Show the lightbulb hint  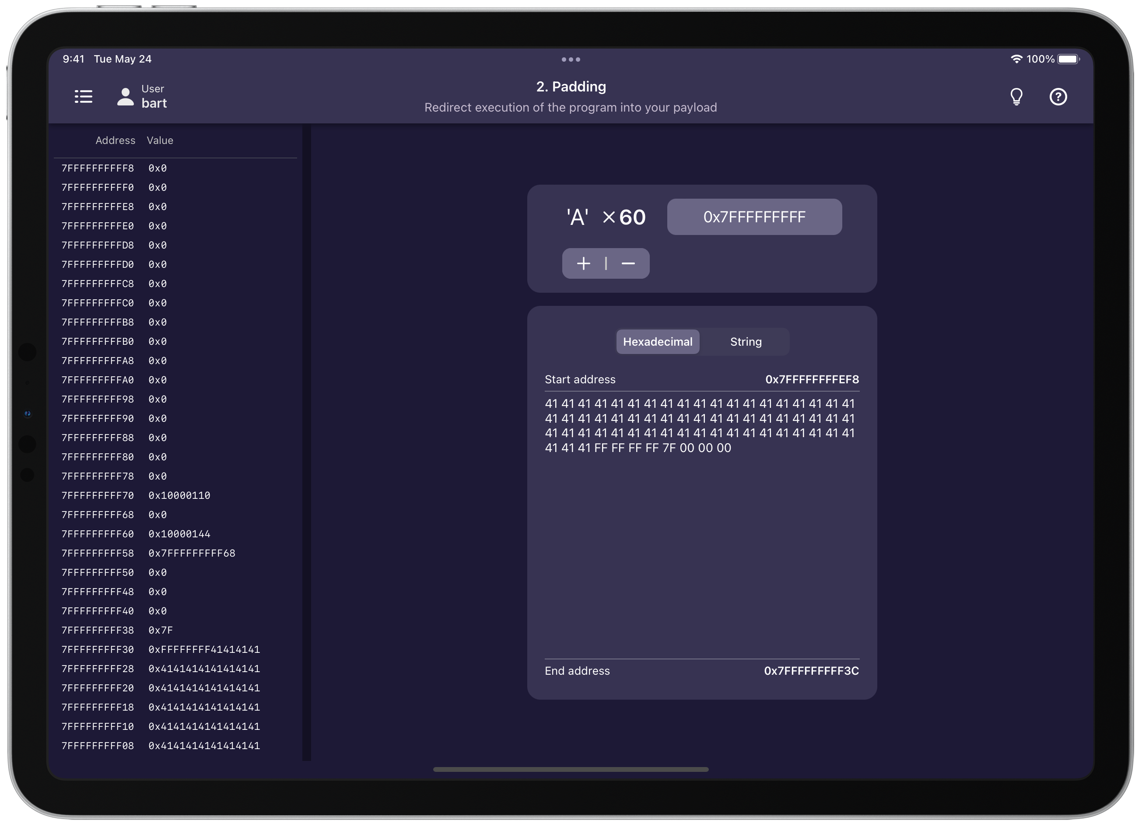[1016, 96]
